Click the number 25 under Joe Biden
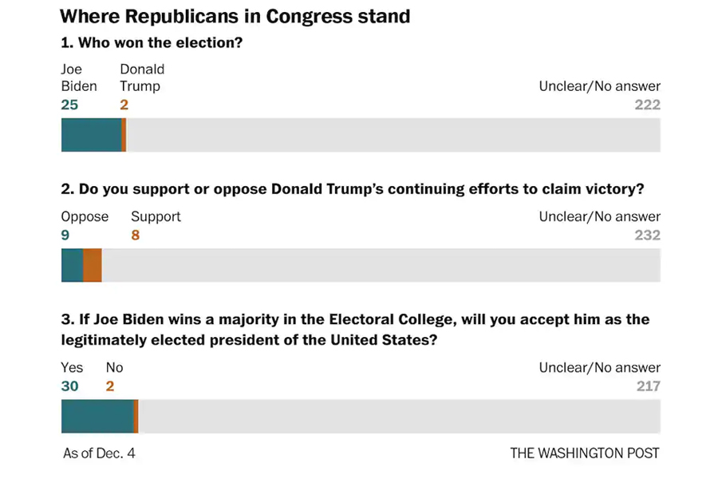The width and height of the screenshot is (718, 479). pyautogui.click(x=69, y=105)
